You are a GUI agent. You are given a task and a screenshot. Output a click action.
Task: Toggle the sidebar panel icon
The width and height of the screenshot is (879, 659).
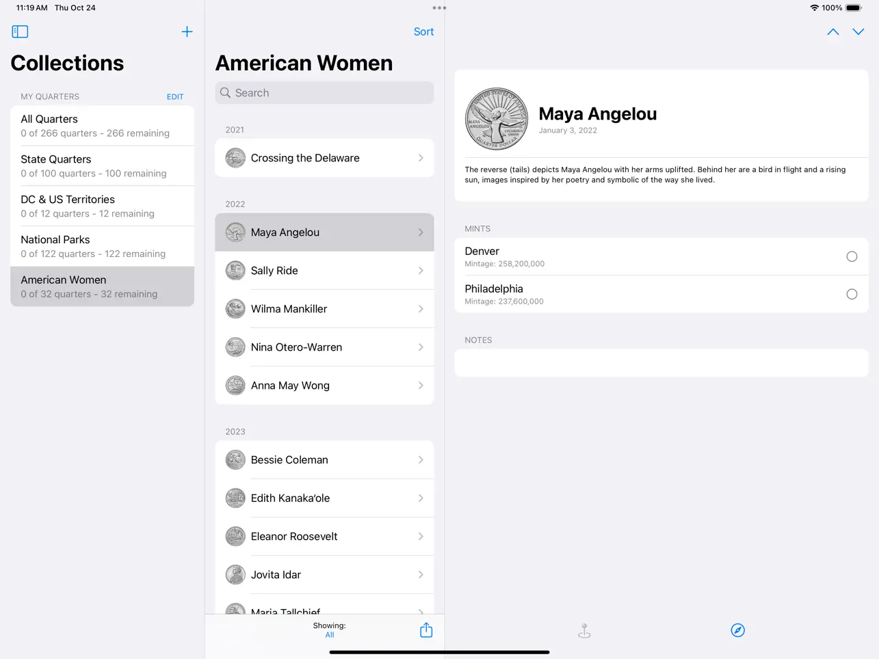click(x=20, y=31)
